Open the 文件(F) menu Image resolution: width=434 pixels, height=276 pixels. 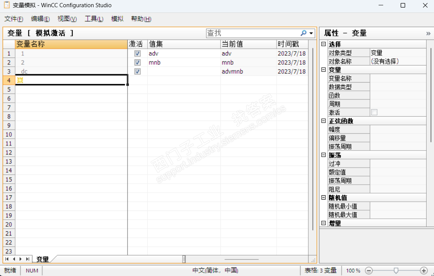pyautogui.click(x=14, y=19)
